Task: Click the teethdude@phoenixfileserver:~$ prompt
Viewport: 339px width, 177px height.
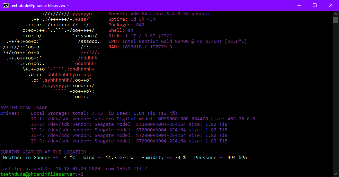Action: pos(42,174)
